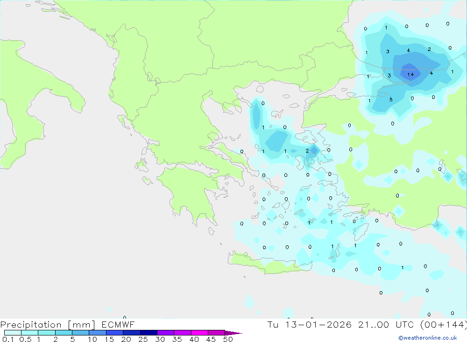Image resolution: width=467 pixels, height=342 pixels.
Task: Click the 'Tu' weekday abbreviation
Action: point(273,324)
